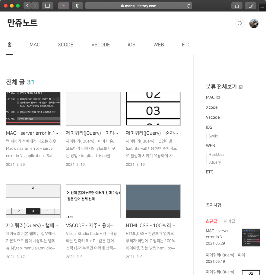This screenshot has height=275, width=266.
Task: Open the iOS category in sidebar
Action: [209, 127]
